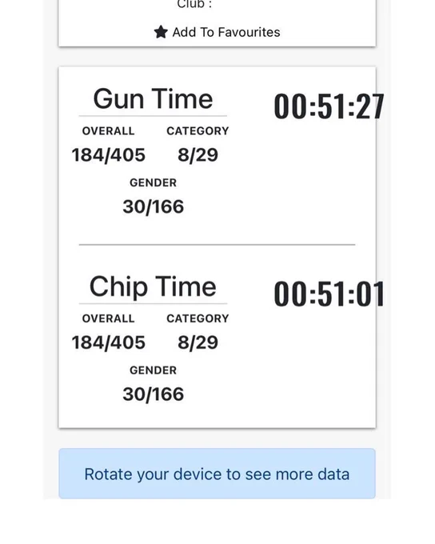Tap the Chip Time CATEGORY label
The image size is (435, 544).
(x=198, y=318)
